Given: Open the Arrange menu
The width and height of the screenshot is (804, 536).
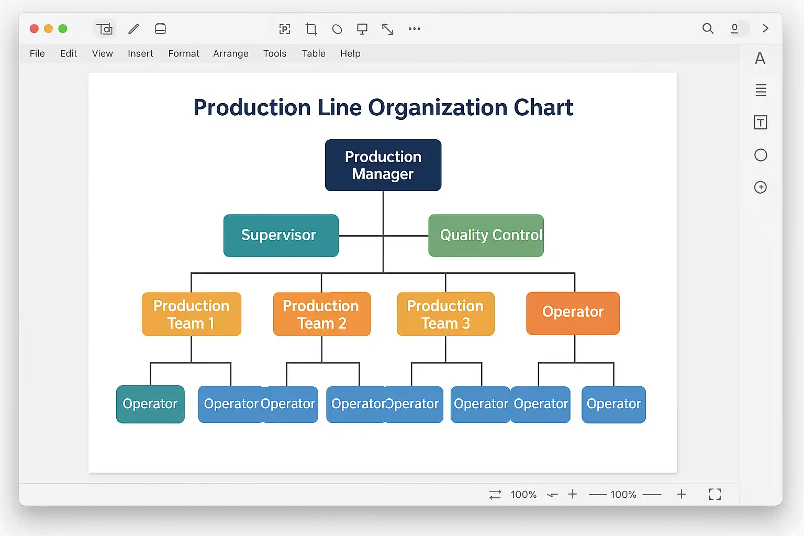Looking at the screenshot, I should click(x=230, y=53).
